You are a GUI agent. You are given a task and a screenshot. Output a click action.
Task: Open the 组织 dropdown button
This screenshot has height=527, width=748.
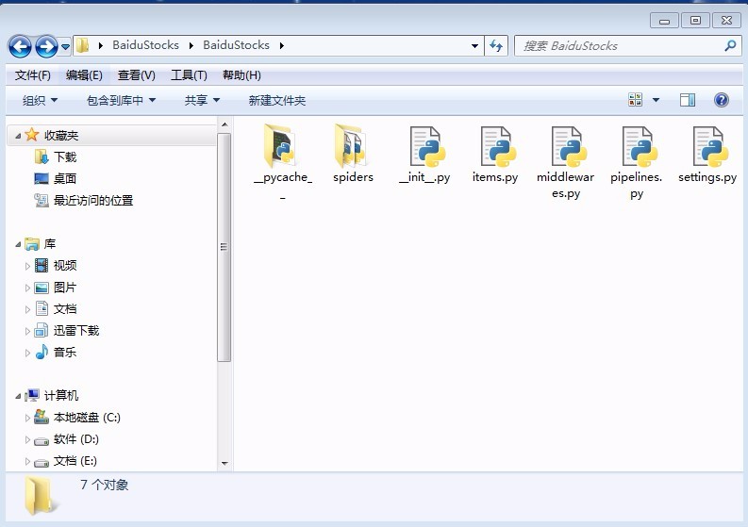click(40, 100)
